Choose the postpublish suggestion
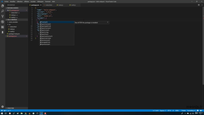This screenshot has height=115, width=204. click(57, 26)
